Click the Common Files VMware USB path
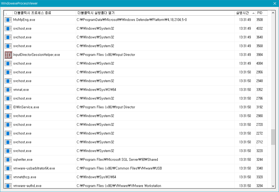This screenshot has height=192, width=279. 119,168
